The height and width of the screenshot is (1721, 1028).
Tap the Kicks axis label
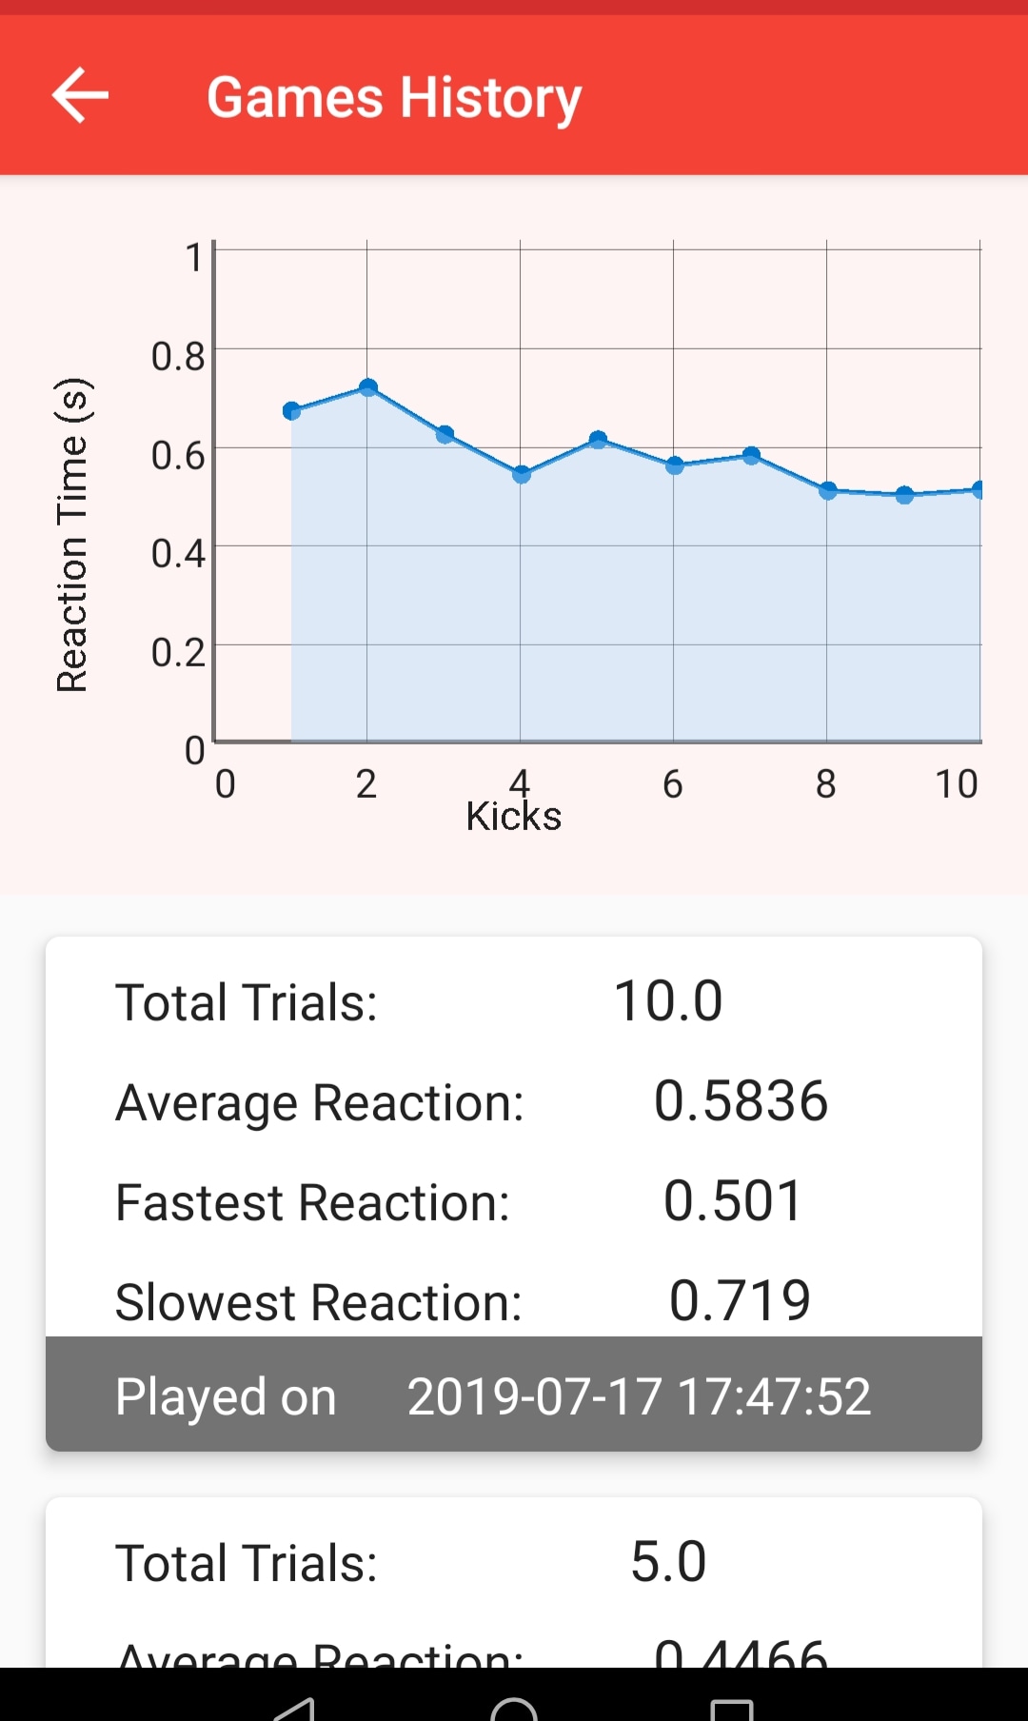point(514,817)
